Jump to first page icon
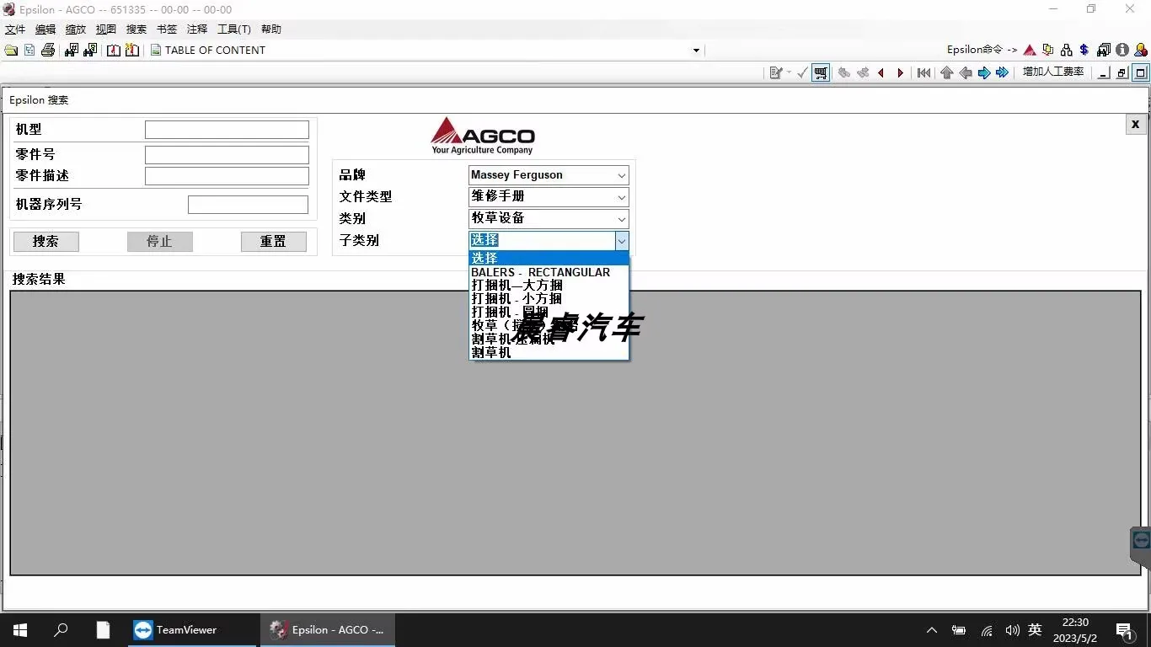1151x647 pixels. 924,73
